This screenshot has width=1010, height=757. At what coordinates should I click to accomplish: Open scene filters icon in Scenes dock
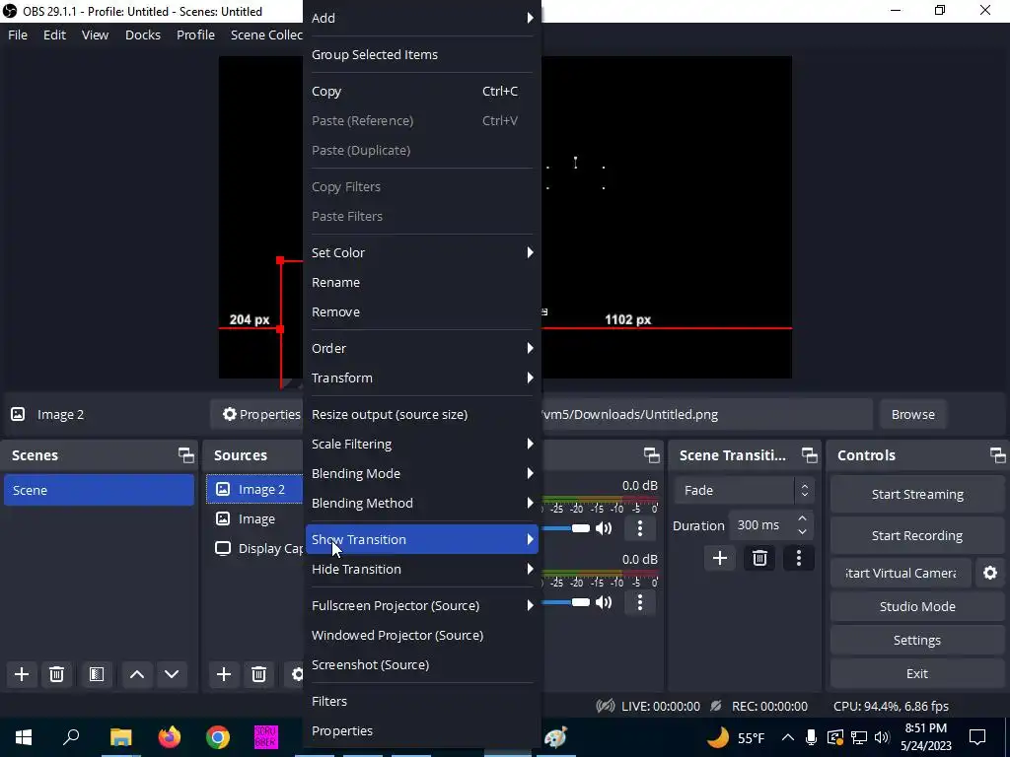point(97,674)
